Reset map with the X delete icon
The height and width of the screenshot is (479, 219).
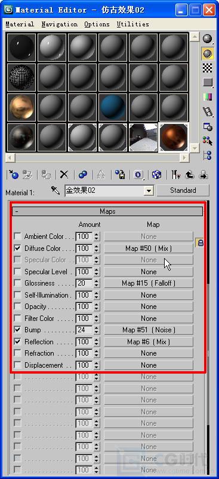coord(64,175)
